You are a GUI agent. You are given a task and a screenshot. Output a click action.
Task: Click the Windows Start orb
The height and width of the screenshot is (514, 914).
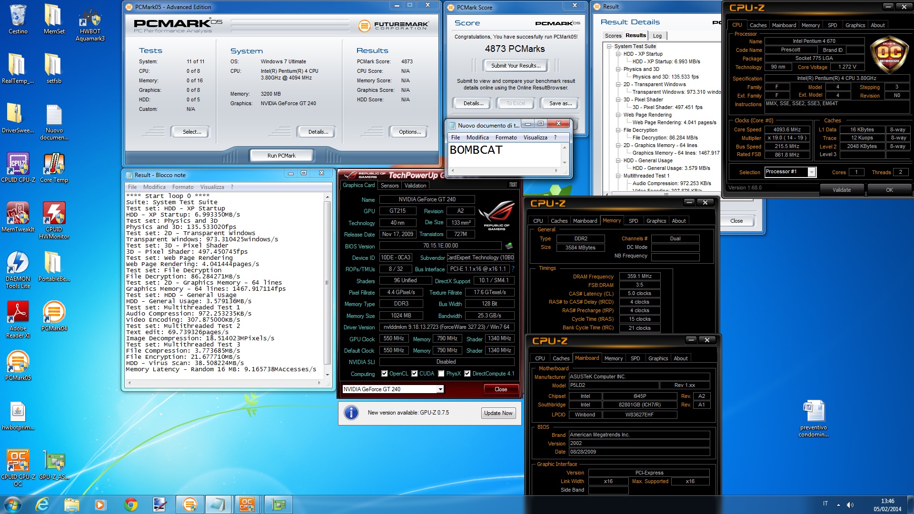[13, 504]
